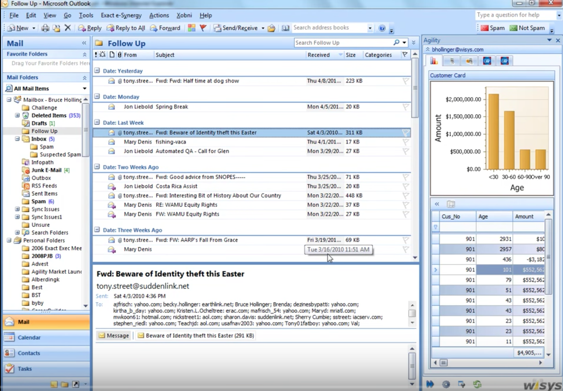Click the Notes icon at navigation pane bottom

tap(54, 384)
